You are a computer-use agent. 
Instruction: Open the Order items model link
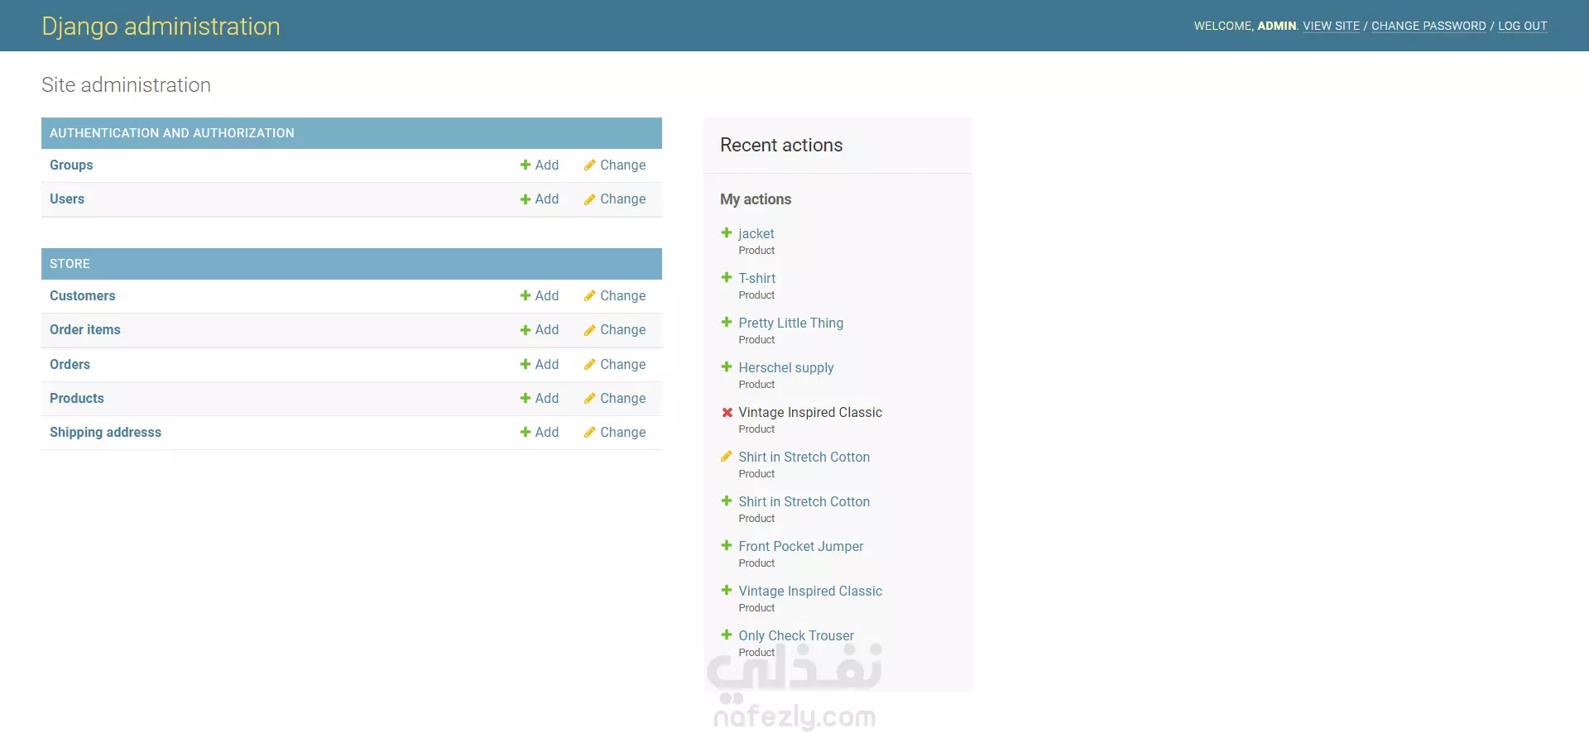click(x=85, y=329)
